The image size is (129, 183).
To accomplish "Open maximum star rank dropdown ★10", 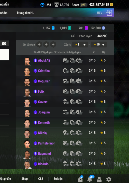I will pyautogui.click(x=99, y=45).
